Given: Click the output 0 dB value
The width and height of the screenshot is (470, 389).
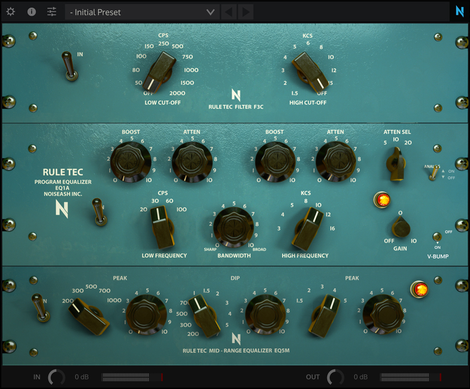Looking at the screenshot, I should click(x=360, y=377).
